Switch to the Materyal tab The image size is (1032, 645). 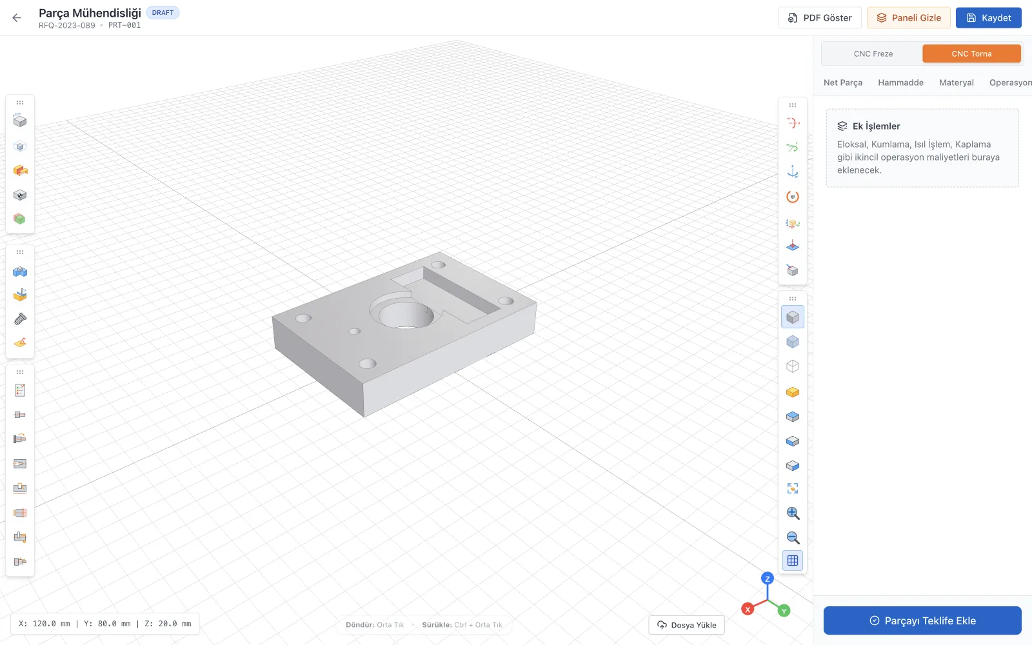[957, 83]
